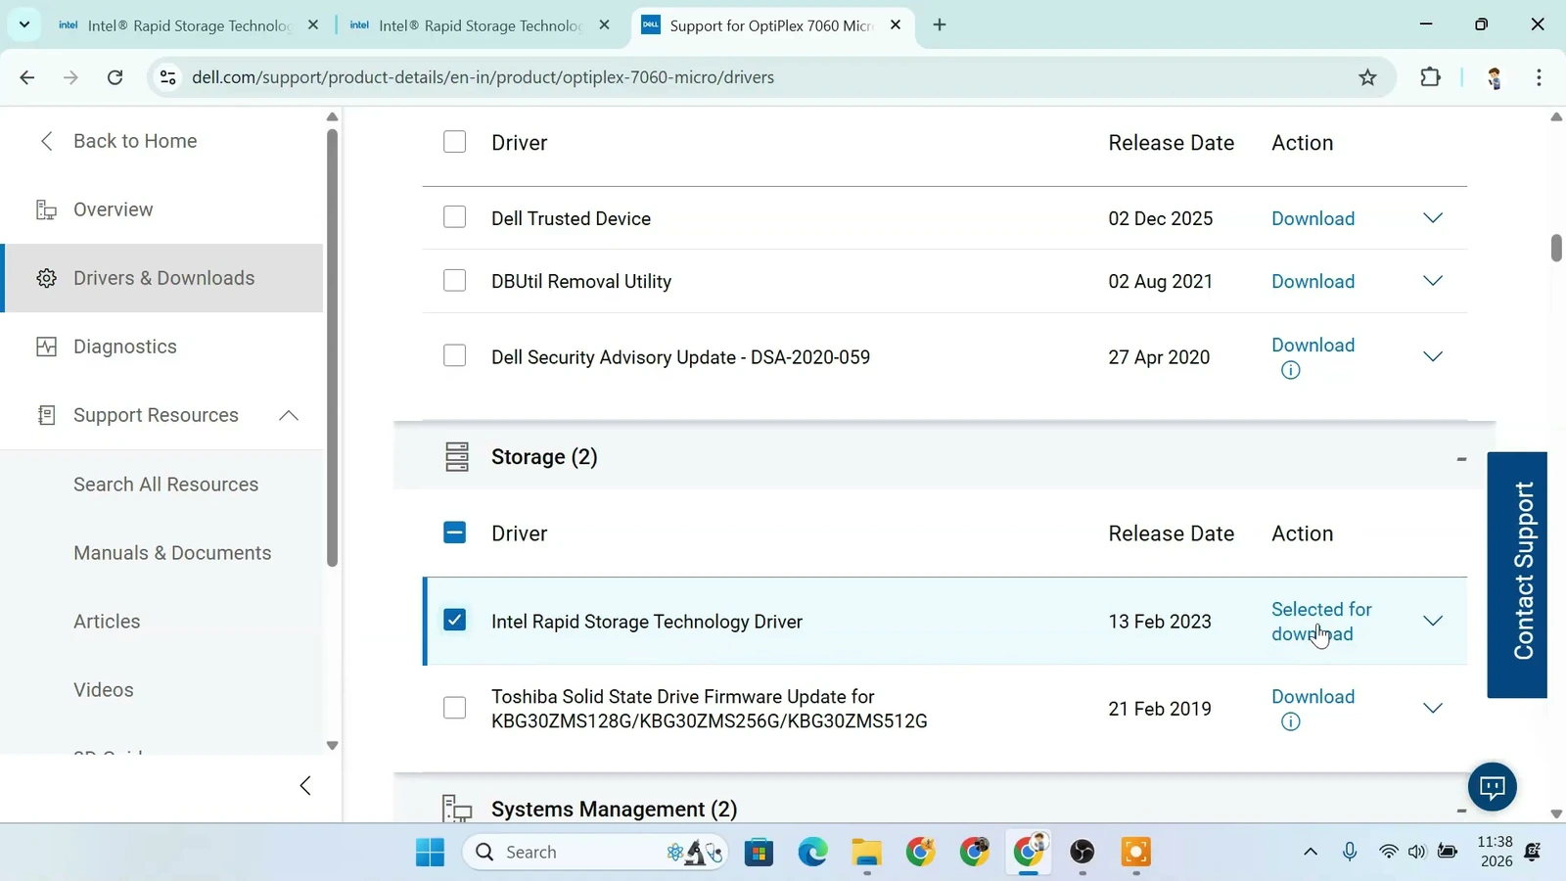The height and width of the screenshot is (881, 1566).
Task: Reload the page with refresh icon
Action: [x=115, y=77]
